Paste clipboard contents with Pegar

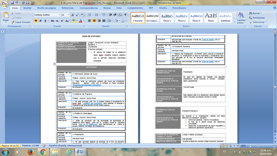pyautogui.click(x=6, y=17)
